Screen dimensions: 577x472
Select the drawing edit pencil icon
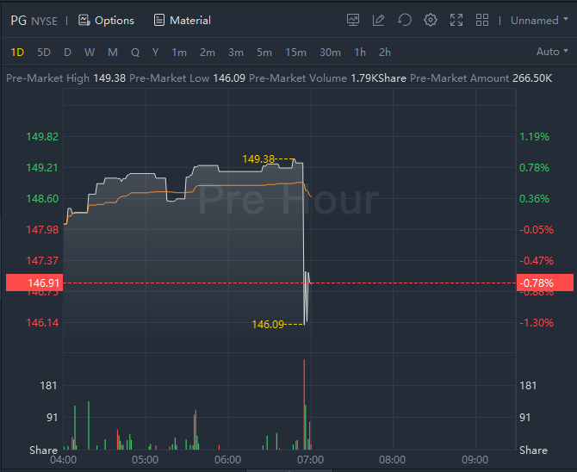click(378, 20)
